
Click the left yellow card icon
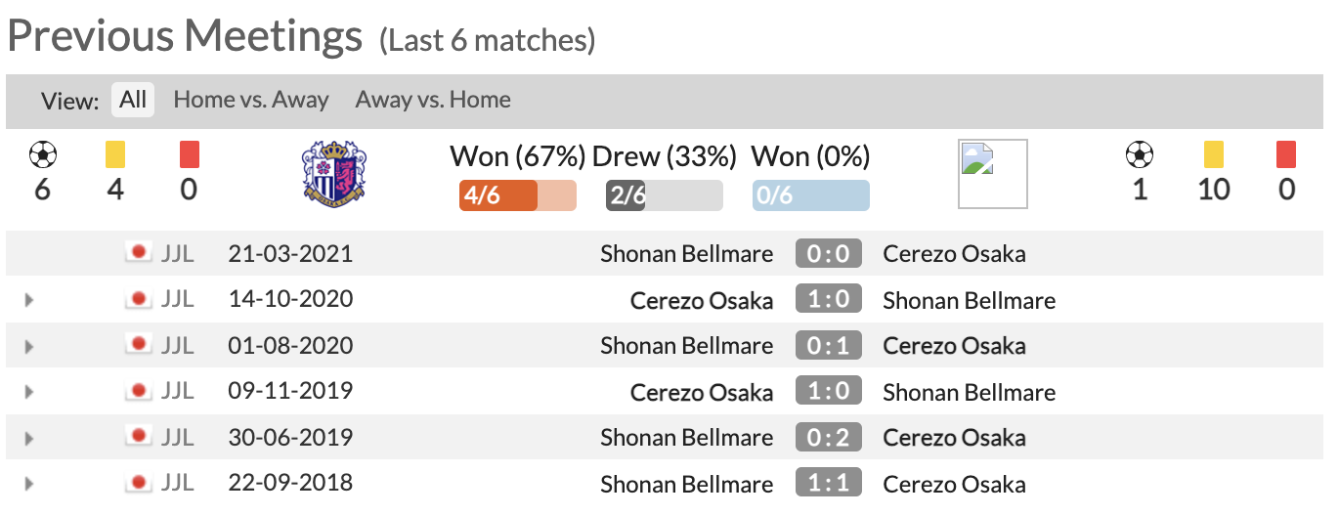[x=115, y=154]
